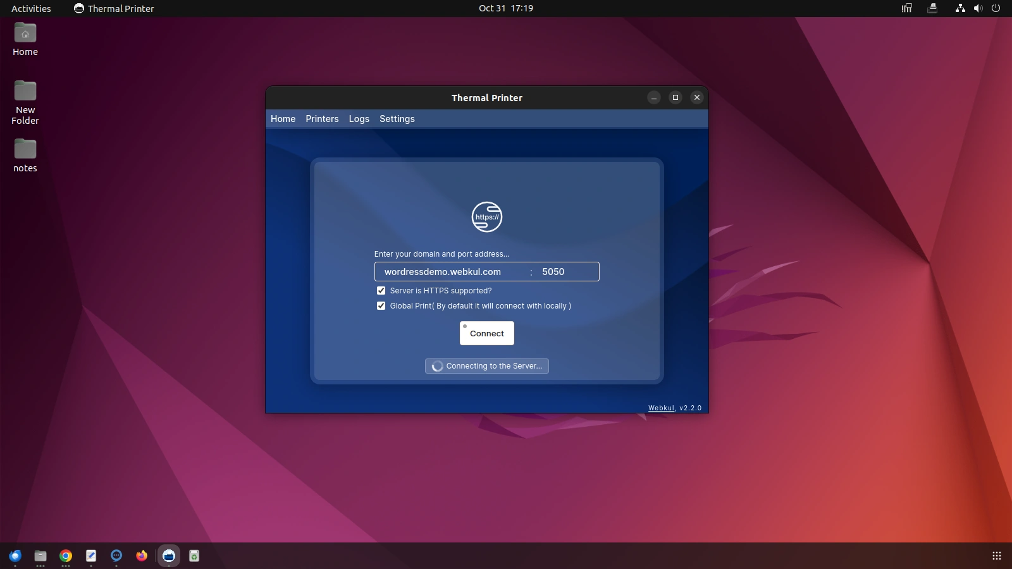Click the domain field wordpressdemo.webkul.com
This screenshot has height=569, width=1012.
click(449, 272)
